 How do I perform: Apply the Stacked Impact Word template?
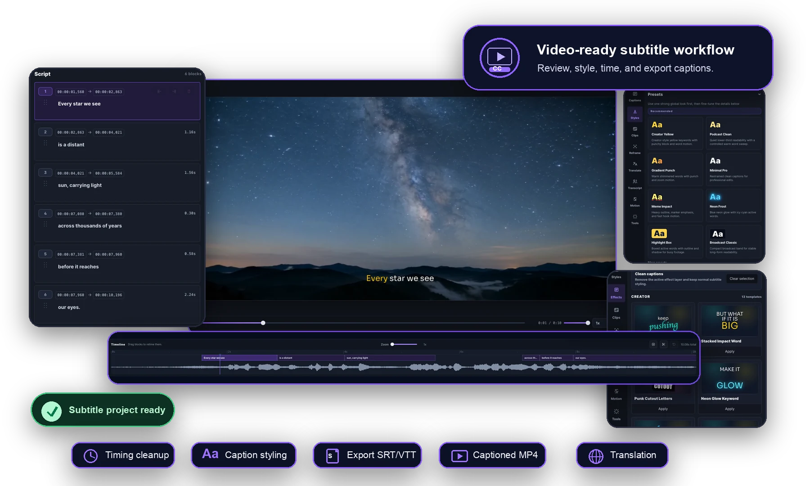click(729, 351)
